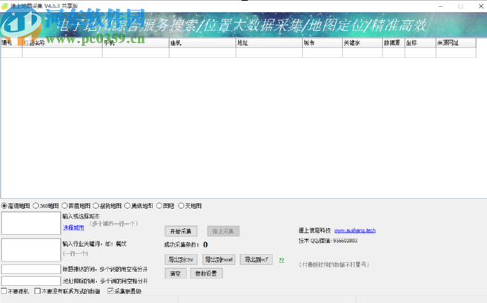Click the 成功采集条数 count value 0
487x303 pixels.
point(205,244)
